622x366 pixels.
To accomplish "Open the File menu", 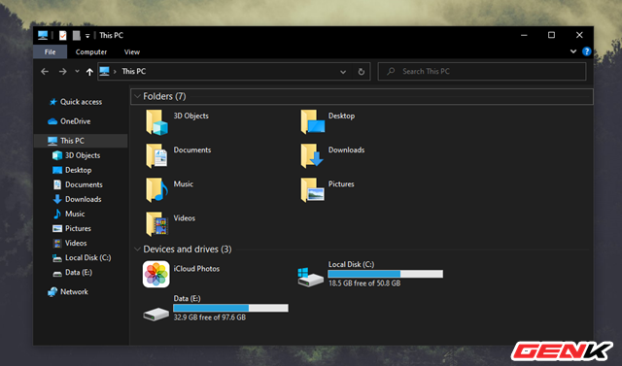I will click(x=50, y=51).
